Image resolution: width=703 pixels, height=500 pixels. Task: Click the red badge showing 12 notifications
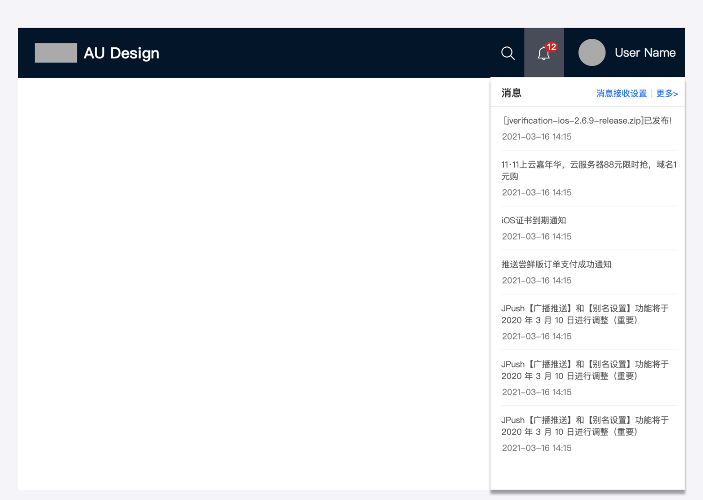click(552, 47)
